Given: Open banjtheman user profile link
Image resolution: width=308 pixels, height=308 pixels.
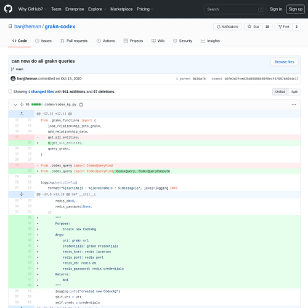Looking at the screenshot, I should (x=28, y=26).
